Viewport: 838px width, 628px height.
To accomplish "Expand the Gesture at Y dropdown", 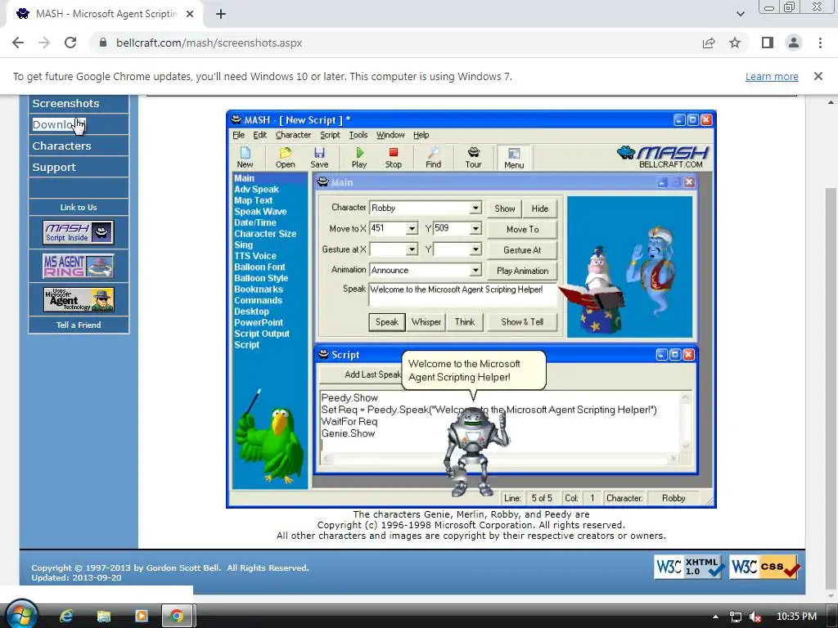I will pyautogui.click(x=475, y=249).
